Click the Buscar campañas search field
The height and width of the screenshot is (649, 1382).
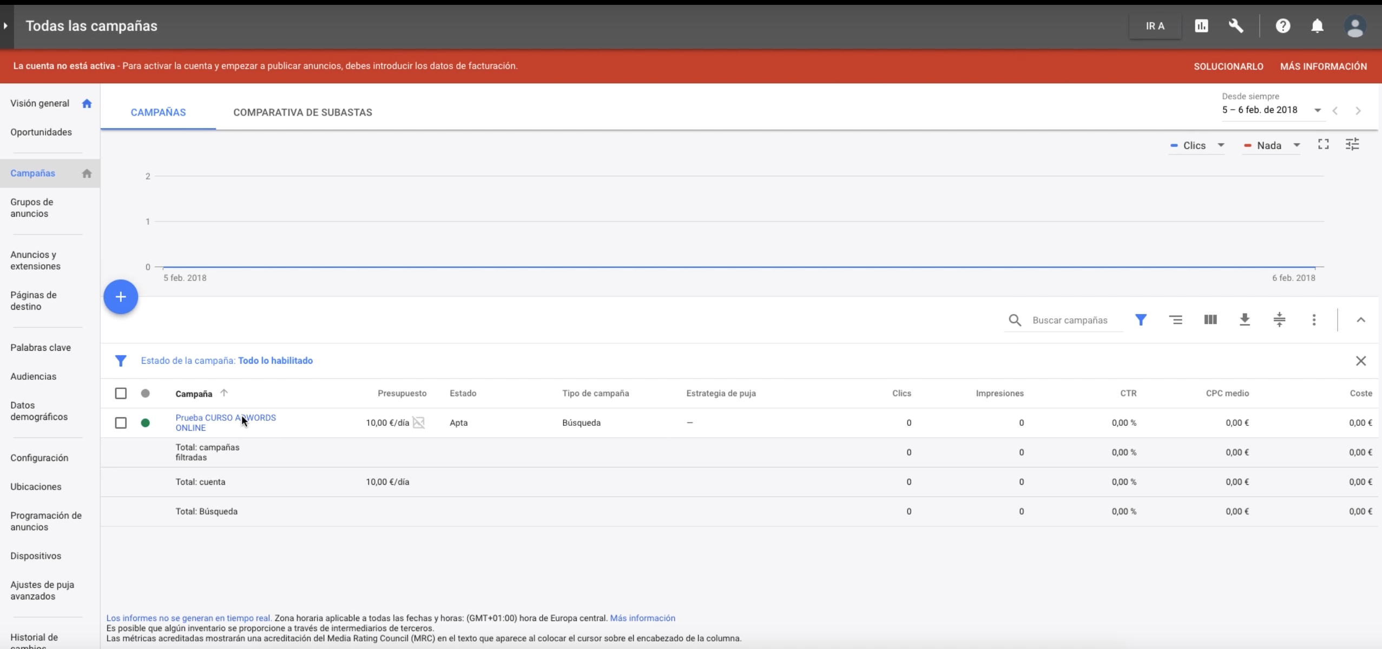coord(1070,320)
